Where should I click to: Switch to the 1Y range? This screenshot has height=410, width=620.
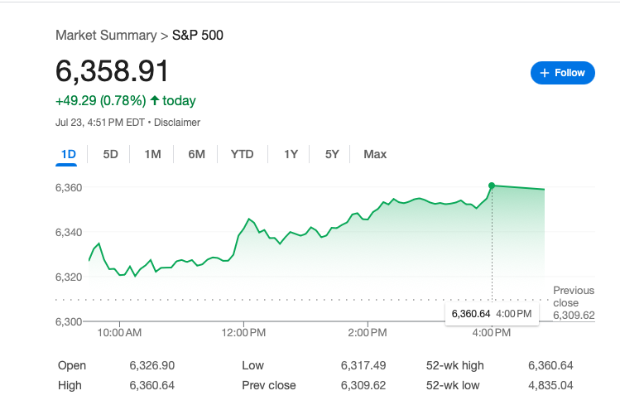click(x=291, y=154)
